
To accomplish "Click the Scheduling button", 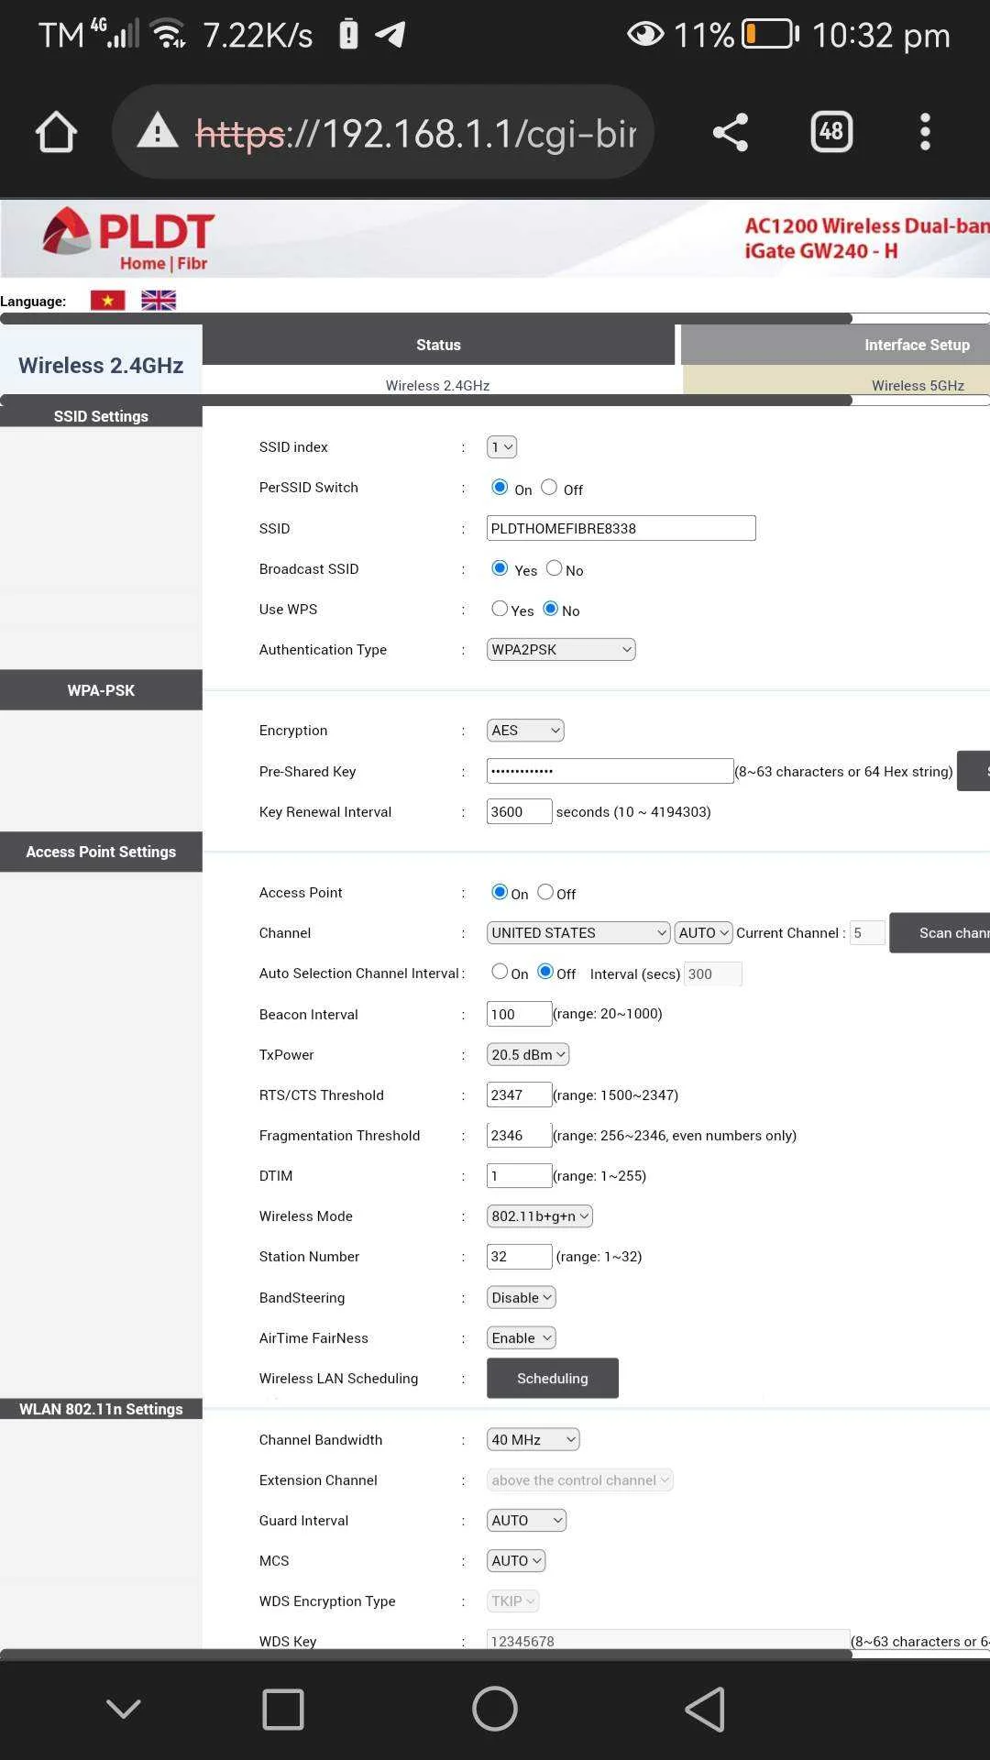I will 553,1379.
